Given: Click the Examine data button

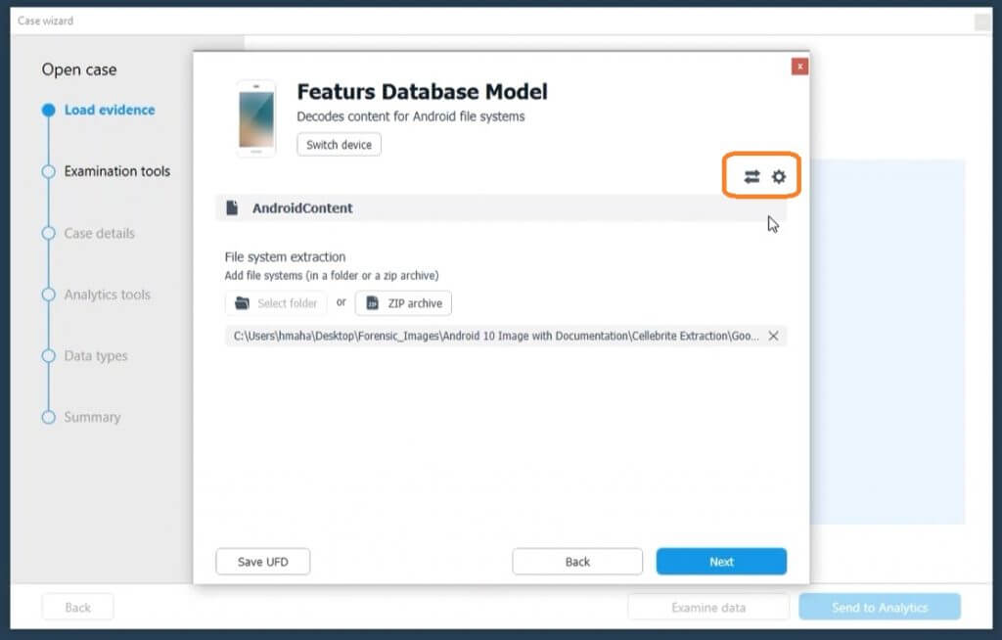Looking at the screenshot, I should [x=708, y=608].
